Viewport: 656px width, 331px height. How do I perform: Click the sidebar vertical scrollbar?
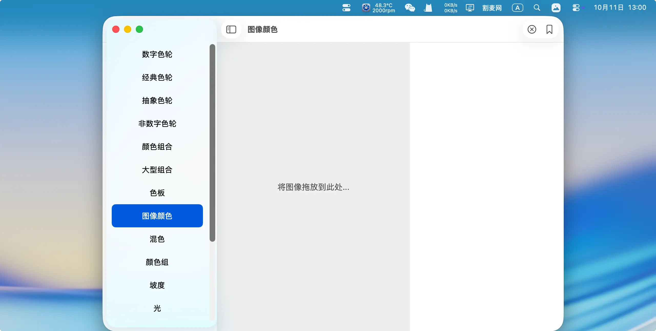pyautogui.click(x=212, y=143)
